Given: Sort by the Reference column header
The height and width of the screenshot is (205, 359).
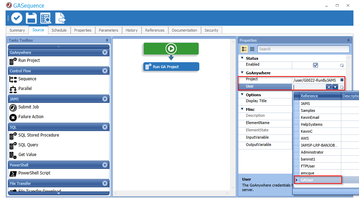Looking at the screenshot, I should coord(320,96).
